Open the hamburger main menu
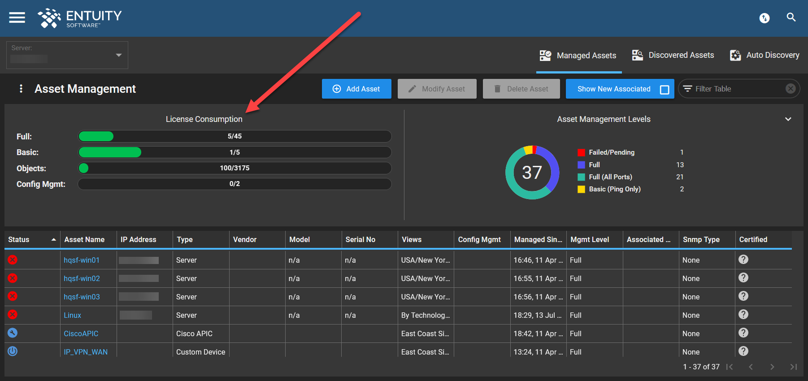The width and height of the screenshot is (808, 381). click(x=17, y=17)
